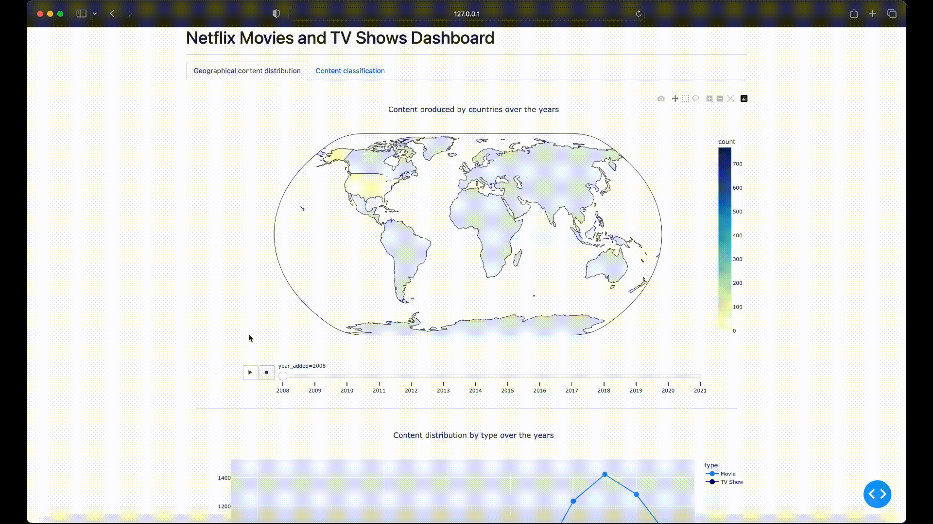Activate Box Select on the map chart
The height and width of the screenshot is (524, 933).
[685, 98]
